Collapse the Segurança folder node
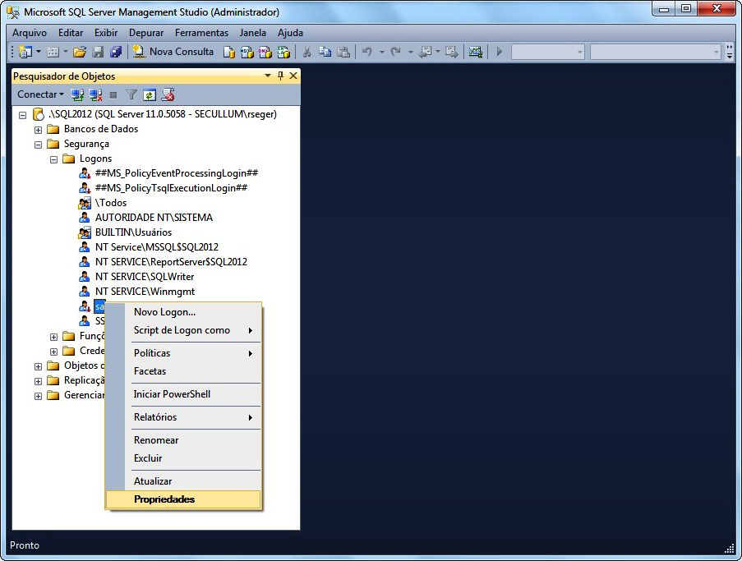 (x=39, y=145)
